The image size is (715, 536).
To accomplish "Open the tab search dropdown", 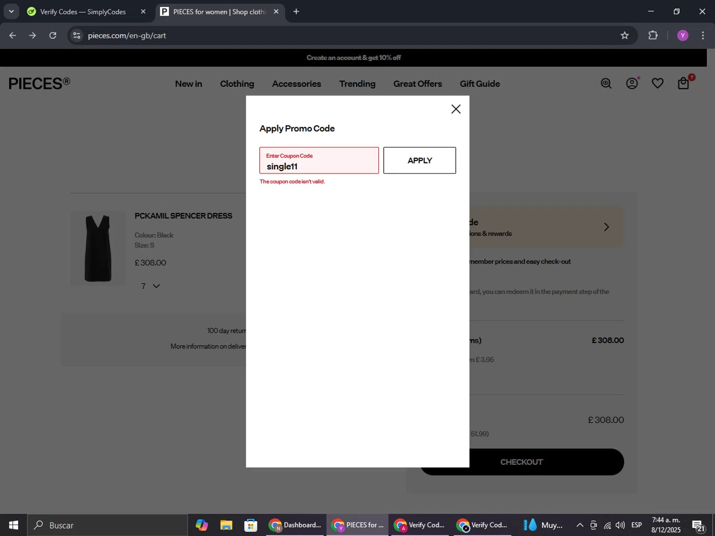I will [x=11, y=11].
